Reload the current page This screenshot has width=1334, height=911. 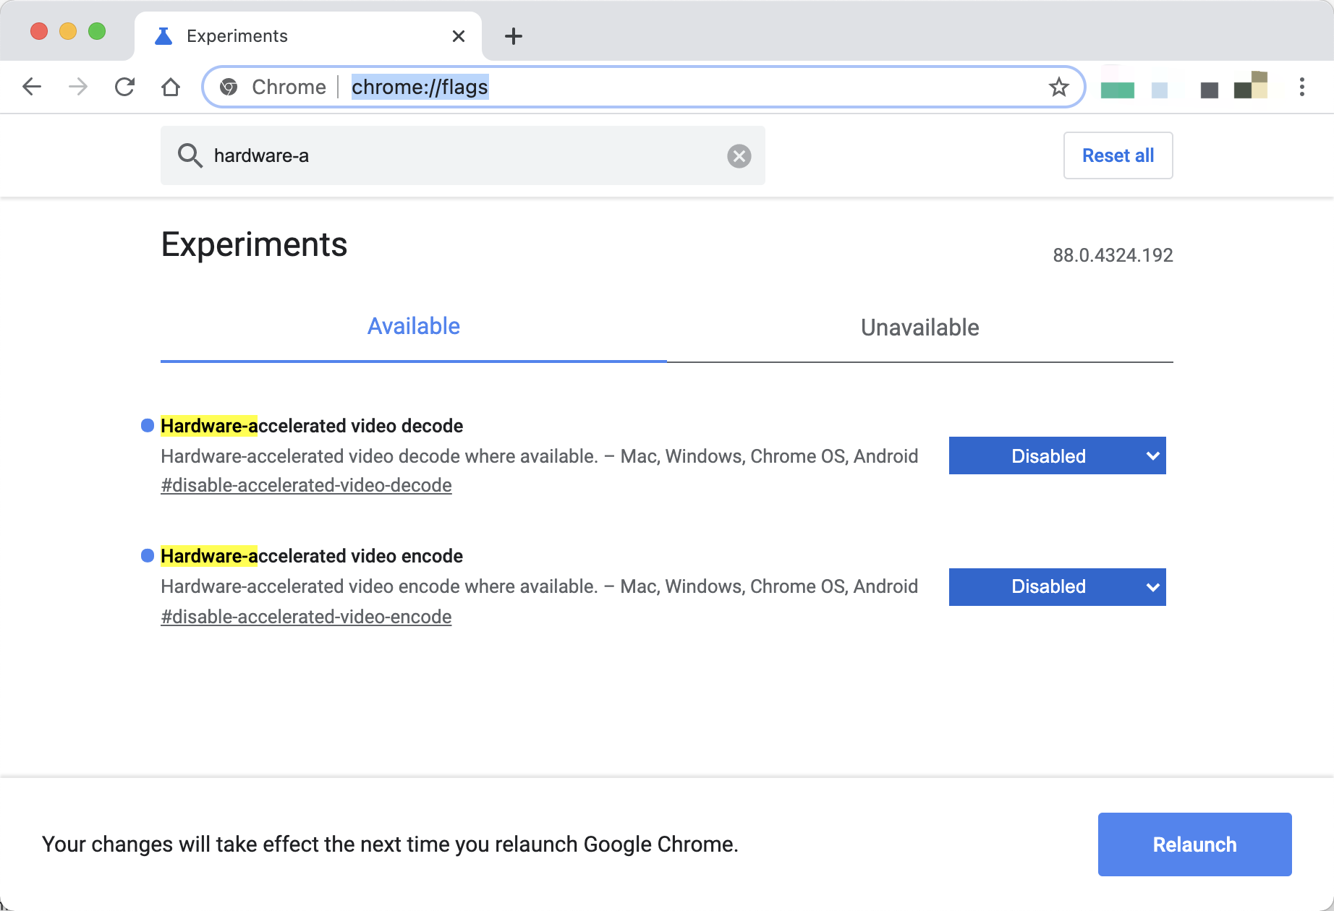click(124, 87)
